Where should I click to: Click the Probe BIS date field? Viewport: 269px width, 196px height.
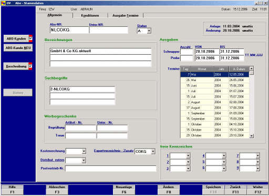click(x=232, y=58)
